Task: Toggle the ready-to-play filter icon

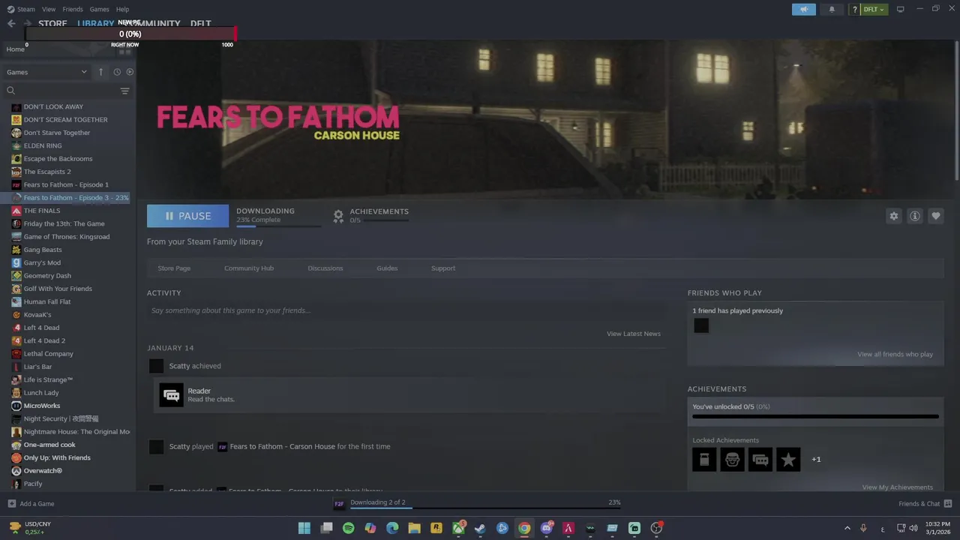Action: click(130, 72)
